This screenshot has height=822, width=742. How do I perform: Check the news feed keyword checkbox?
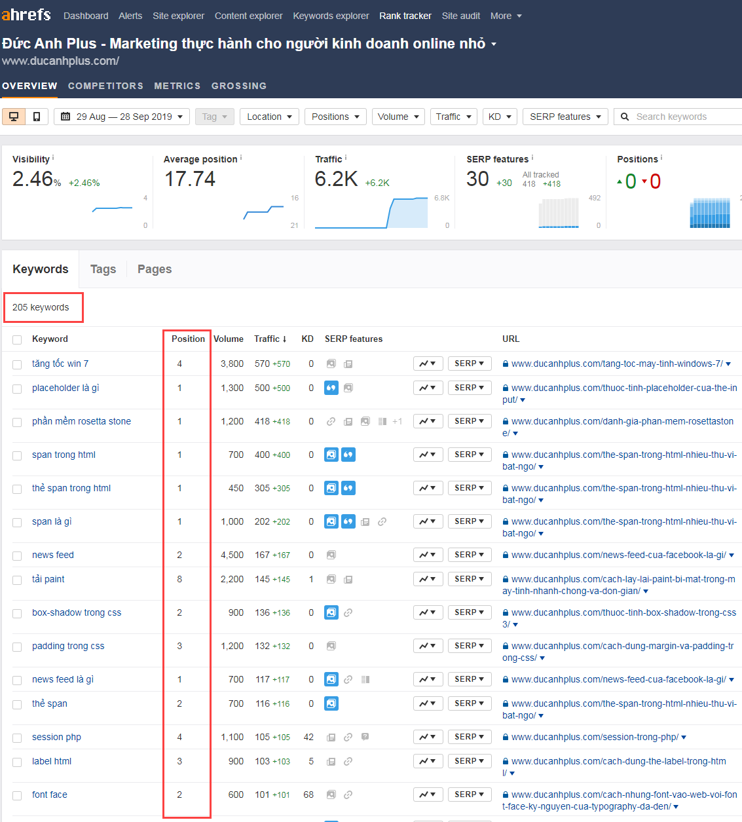(x=17, y=556)
